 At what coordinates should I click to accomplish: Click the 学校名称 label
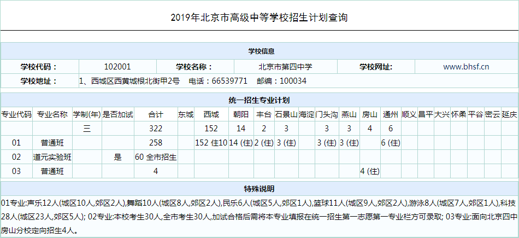[194, 67]
